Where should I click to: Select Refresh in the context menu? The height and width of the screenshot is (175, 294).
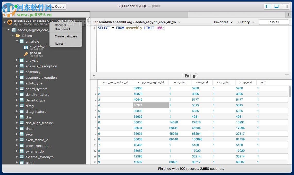pyautogui.click(x=60, y=44)
